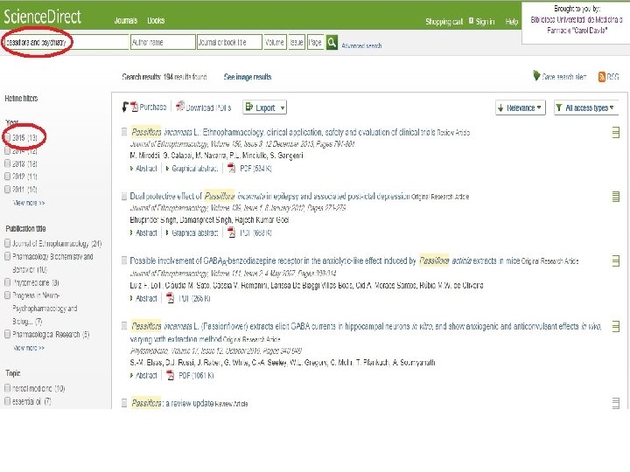This screenshot has height=472, width=630.
Task: Click the Author name field
Action: coord(163,42)
